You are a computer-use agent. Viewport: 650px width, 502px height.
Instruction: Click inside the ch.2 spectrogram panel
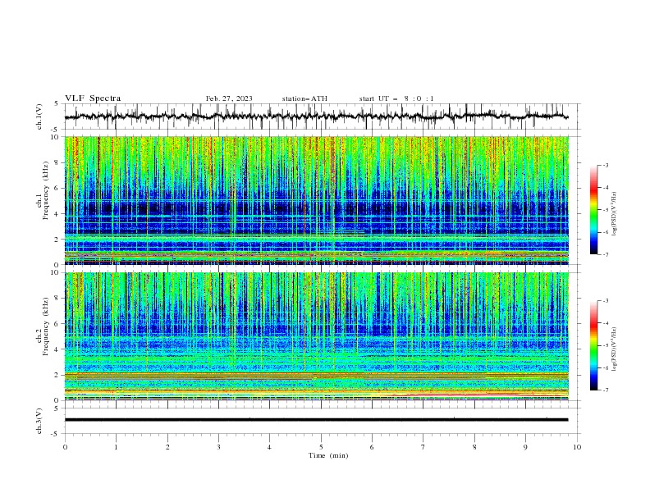tap(316, 336)
